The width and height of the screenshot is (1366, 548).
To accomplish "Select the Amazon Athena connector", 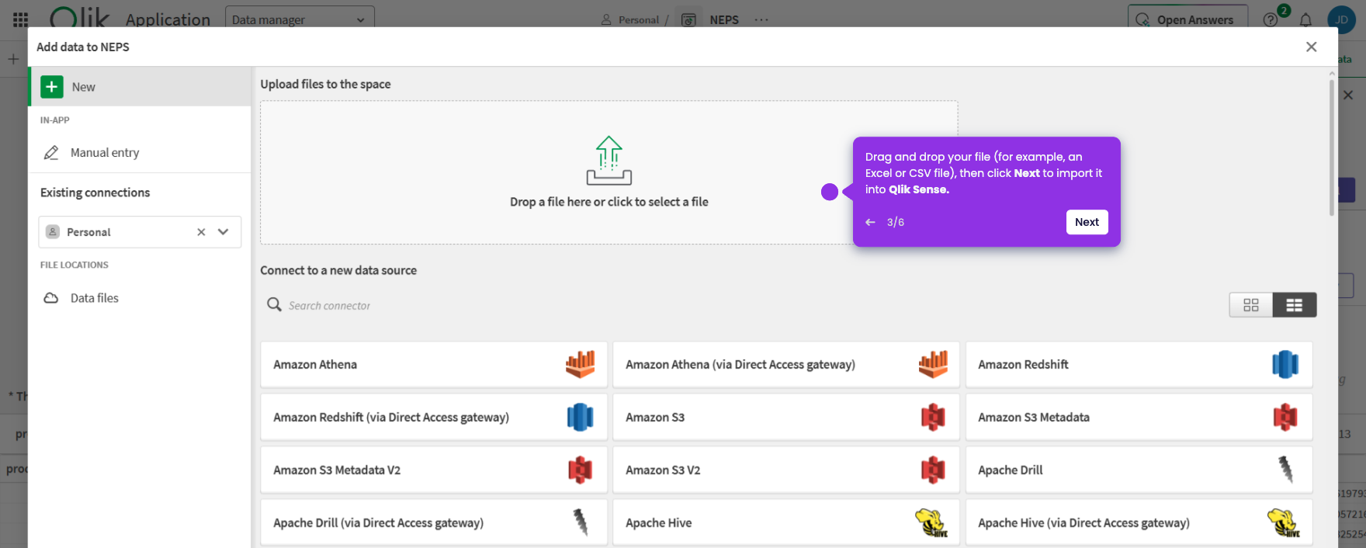I will pyautogui.click(x=434, y=364).
